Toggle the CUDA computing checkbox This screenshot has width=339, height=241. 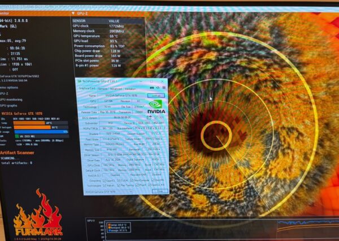[x=119, y=180]
